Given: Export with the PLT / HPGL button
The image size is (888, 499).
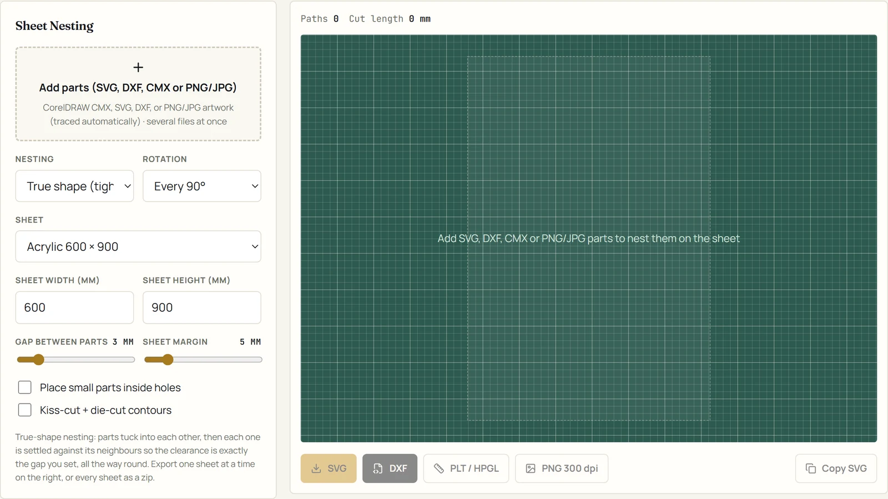Looking at the screenshot, I should tap(466, 468).
